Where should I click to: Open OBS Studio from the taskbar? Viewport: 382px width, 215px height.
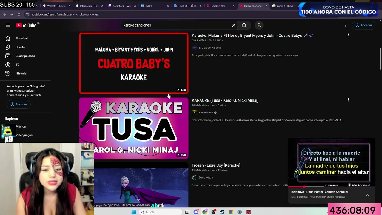pyautogui.click(x=213, y=212)
